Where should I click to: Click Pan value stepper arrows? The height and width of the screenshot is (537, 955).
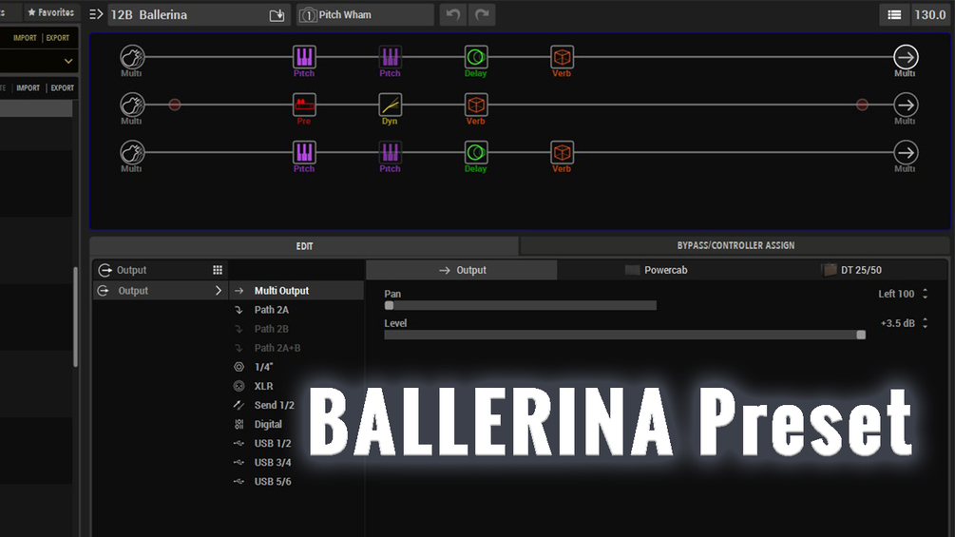pyautogui.click(x=926, y=294)
